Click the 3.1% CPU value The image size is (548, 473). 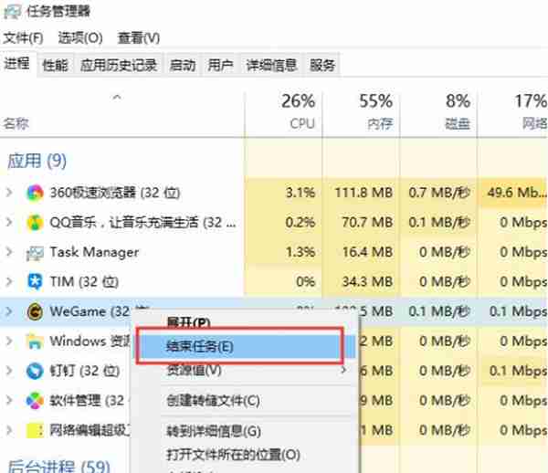[x=300, y=193]
